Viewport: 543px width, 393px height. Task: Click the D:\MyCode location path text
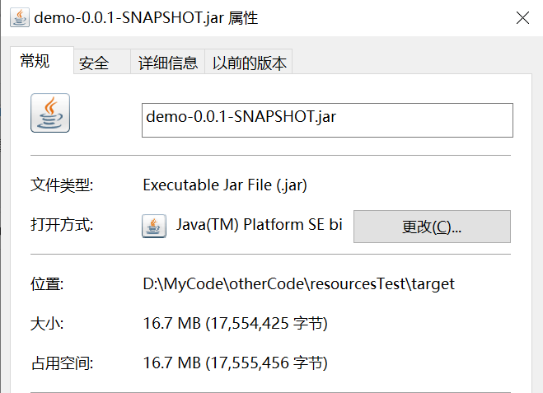[x=298, y=284]
